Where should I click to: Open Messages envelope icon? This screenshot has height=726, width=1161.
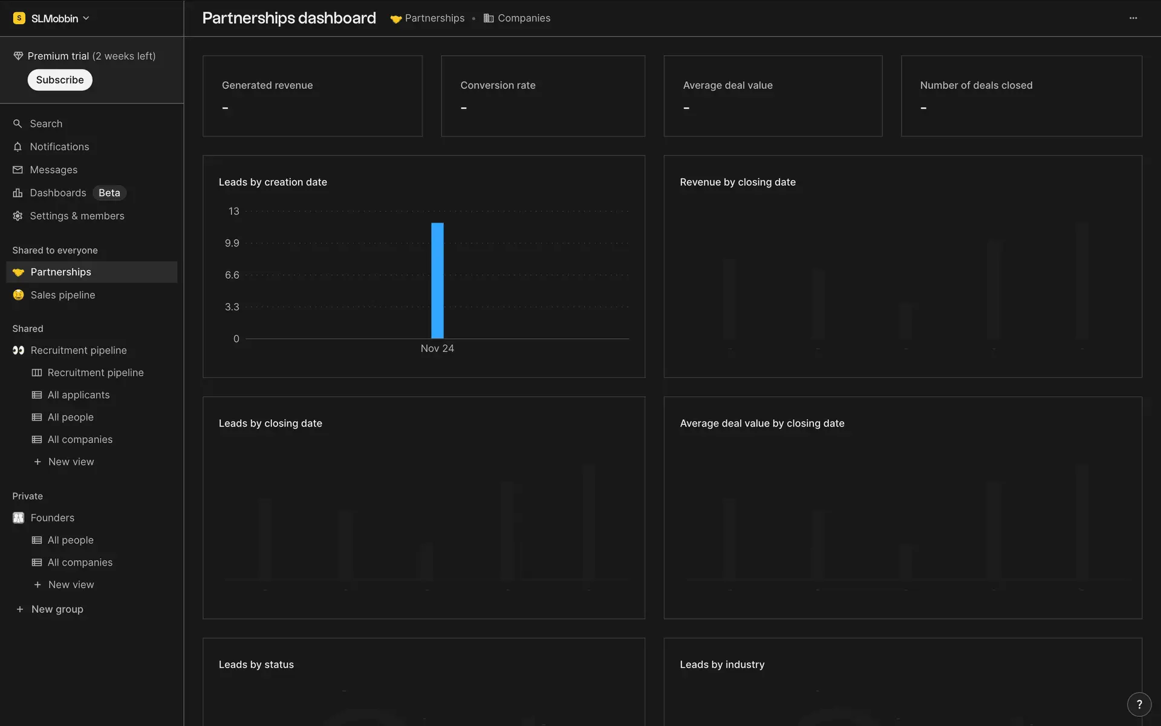coord(18,170)
